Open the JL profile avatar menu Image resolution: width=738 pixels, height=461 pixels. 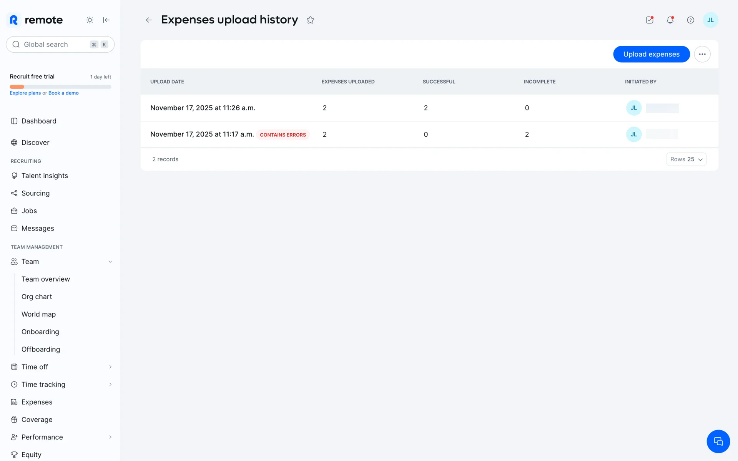[710, 20]
